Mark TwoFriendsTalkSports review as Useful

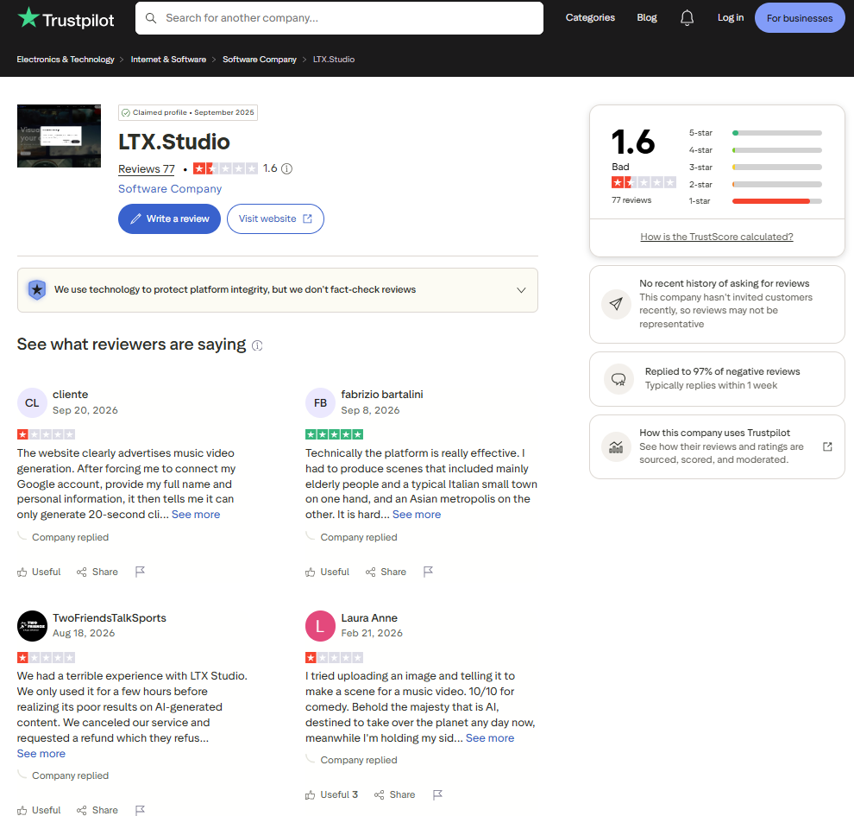pos(39,810)
